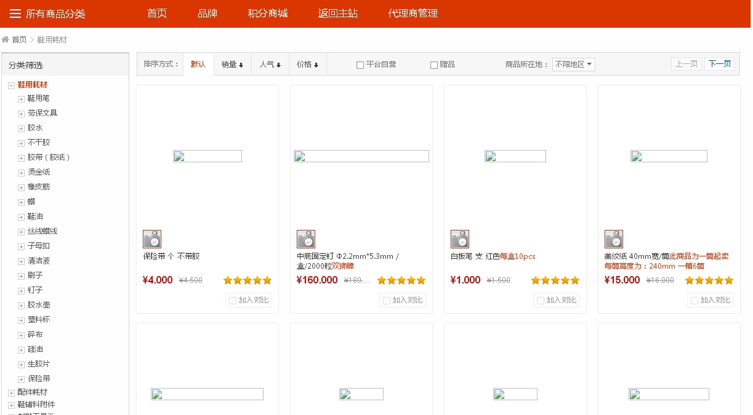Image resolution: width=753 pixels, height=415 pixels.
Task: Open 代理商管理 in top navigation
Action: [x=413, y=14]
